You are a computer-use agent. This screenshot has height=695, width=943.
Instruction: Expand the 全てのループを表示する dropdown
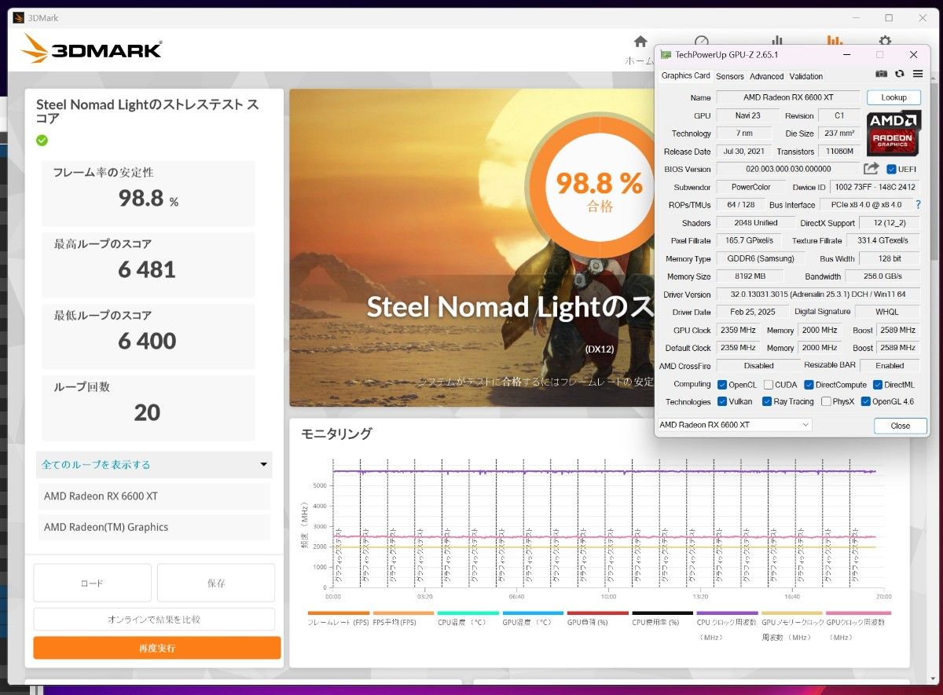(x=154, y=464)
